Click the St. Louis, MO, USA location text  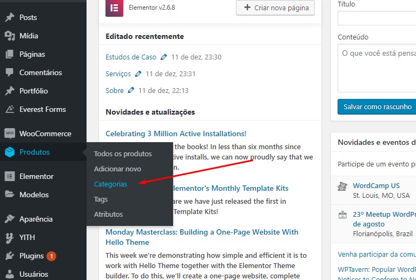click(x=381, y=196)
